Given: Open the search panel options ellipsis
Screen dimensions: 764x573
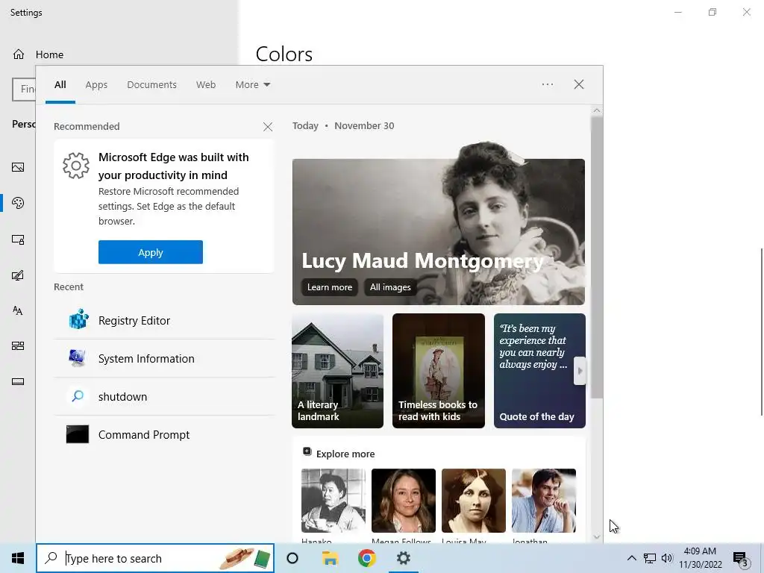Looking at the screenshot, I should tap(548, 84).
